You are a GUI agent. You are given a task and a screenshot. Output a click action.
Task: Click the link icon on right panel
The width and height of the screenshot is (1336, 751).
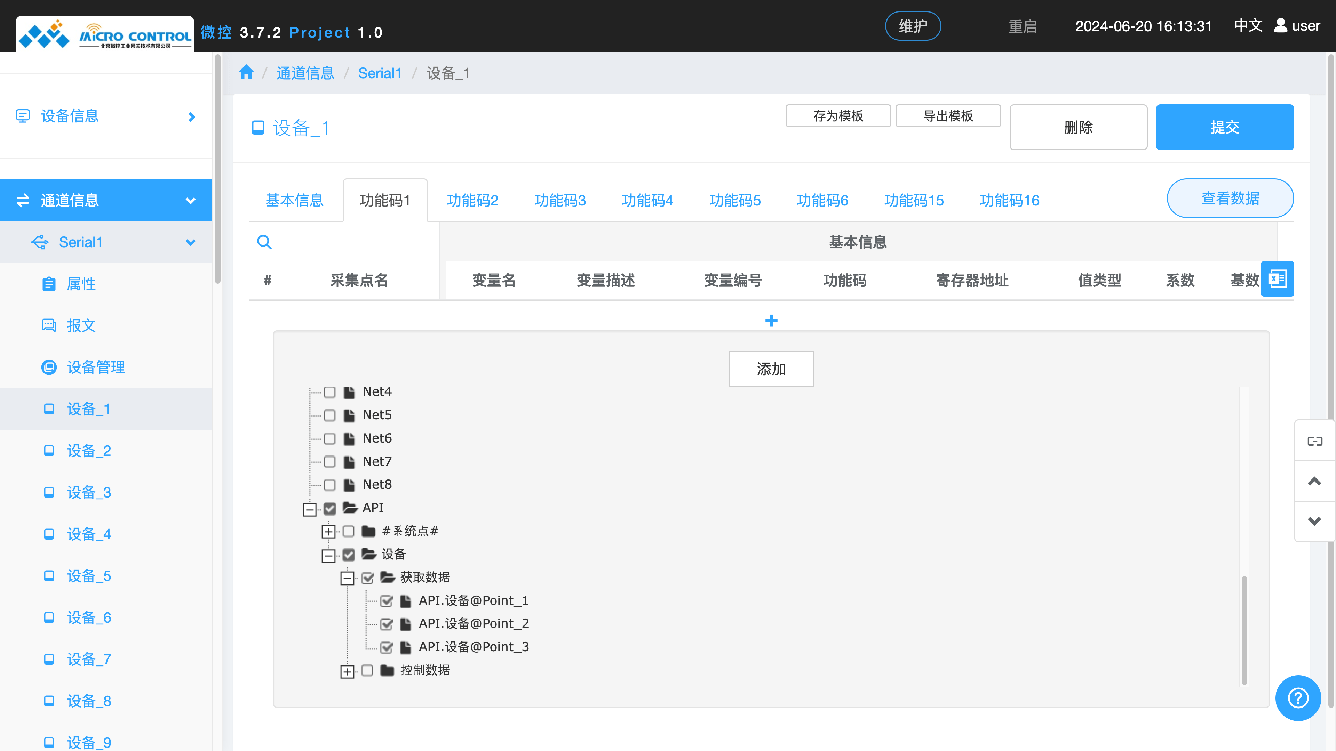[1314, 441]
